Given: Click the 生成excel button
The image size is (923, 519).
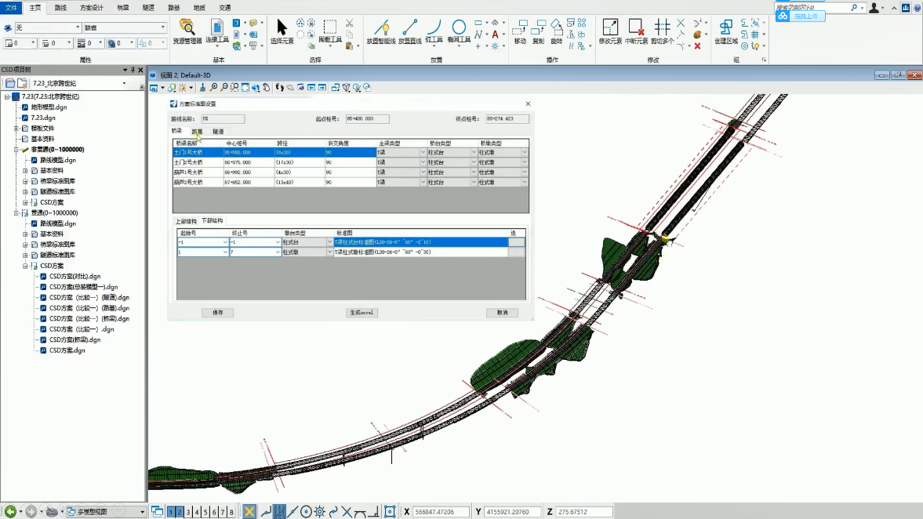Looking at the screenshot, I should tap(362, 313).
